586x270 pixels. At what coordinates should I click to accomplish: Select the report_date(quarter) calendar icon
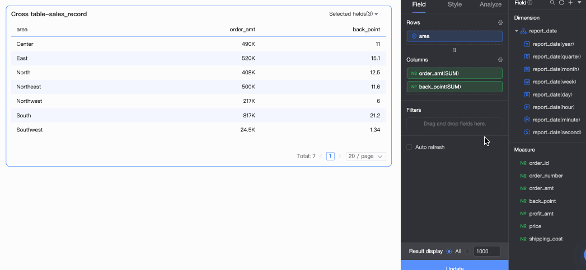tap(527, 57)
